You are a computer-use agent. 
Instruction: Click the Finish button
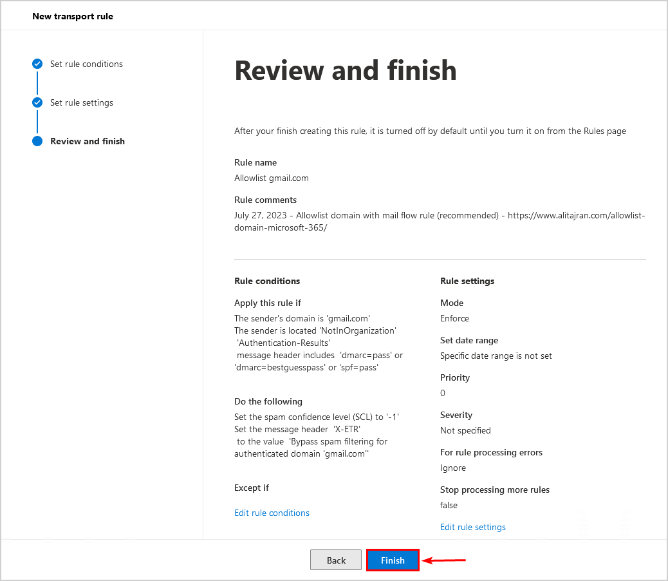point(393,560)
